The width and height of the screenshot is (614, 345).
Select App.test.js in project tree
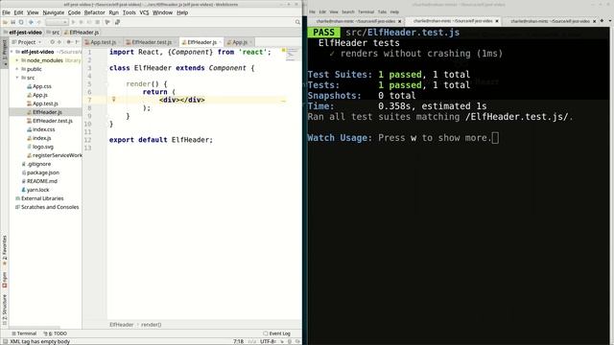pyautogui.click(x=45, y=103)
